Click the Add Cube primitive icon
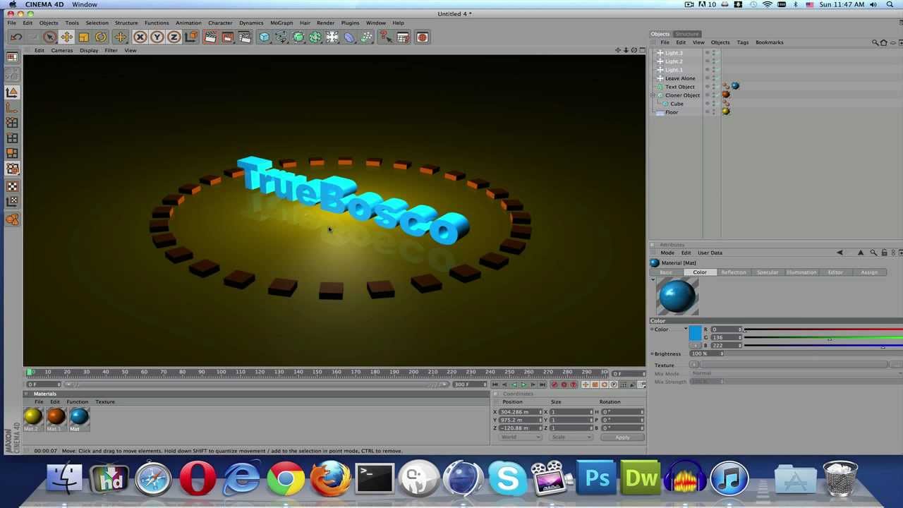This screenshot has height=508, width=903. 264,37
